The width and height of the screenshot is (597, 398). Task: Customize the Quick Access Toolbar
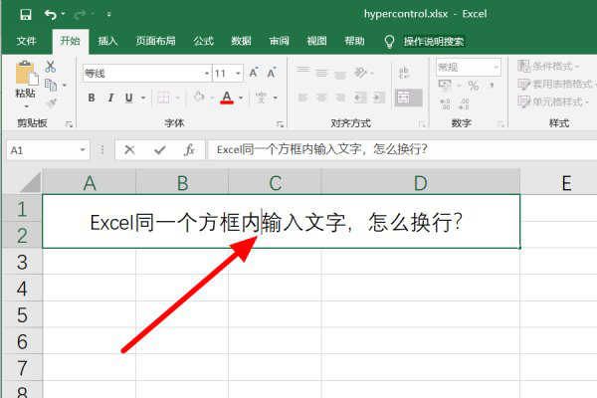click(x=108, y=15)
